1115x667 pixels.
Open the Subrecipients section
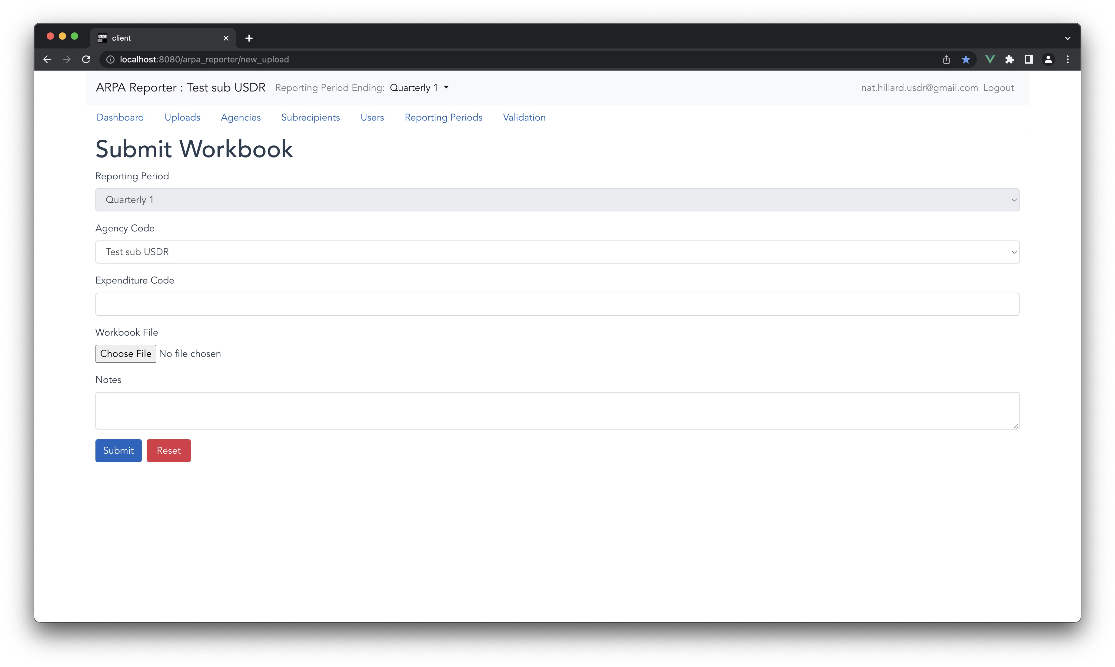310,117
